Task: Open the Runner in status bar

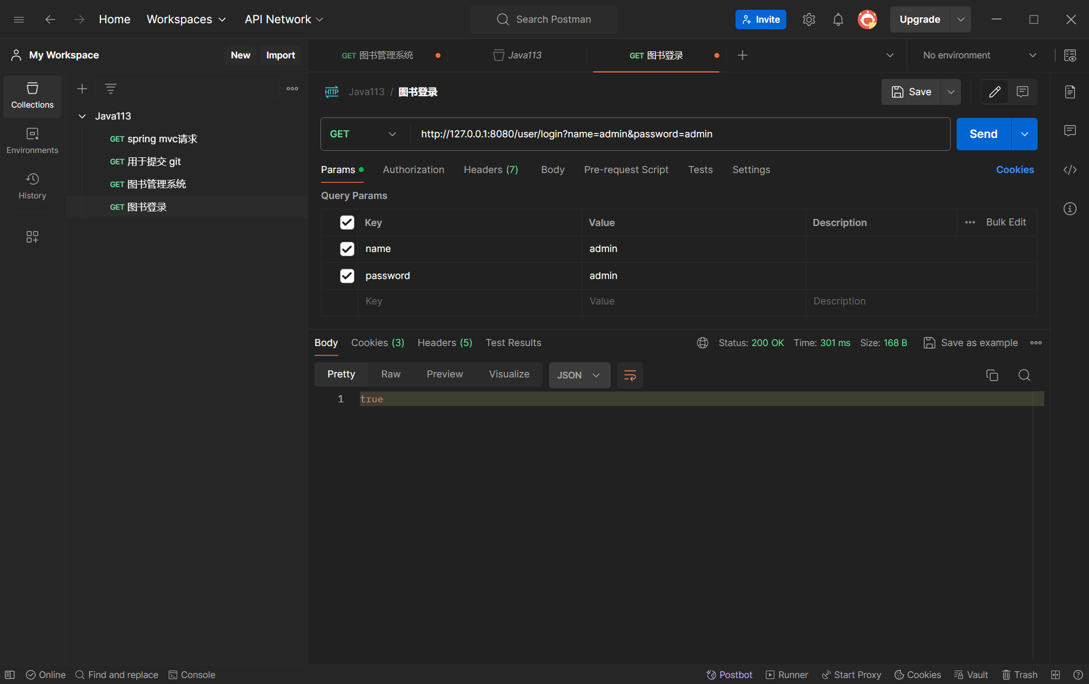Action: 786,675
